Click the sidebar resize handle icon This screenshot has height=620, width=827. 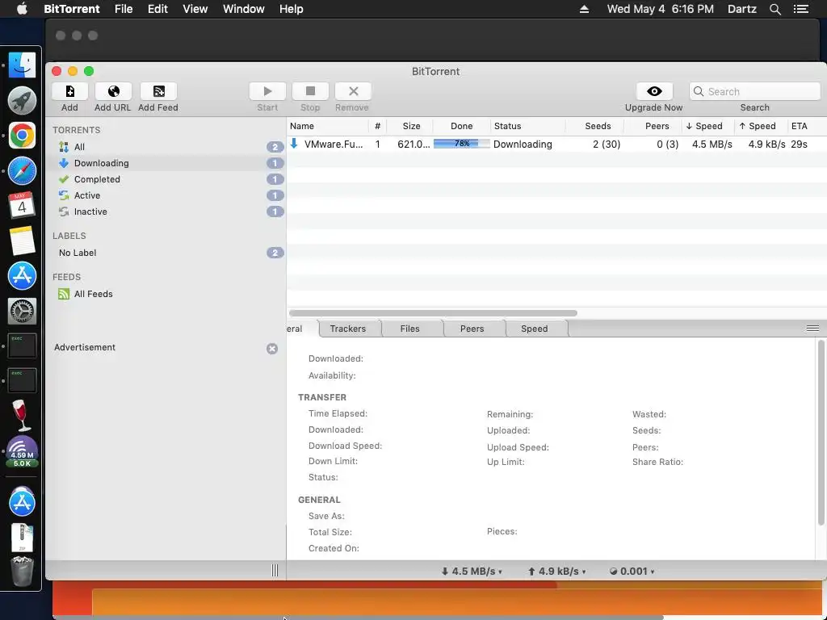pyautogui.click(x=275, y=570)
